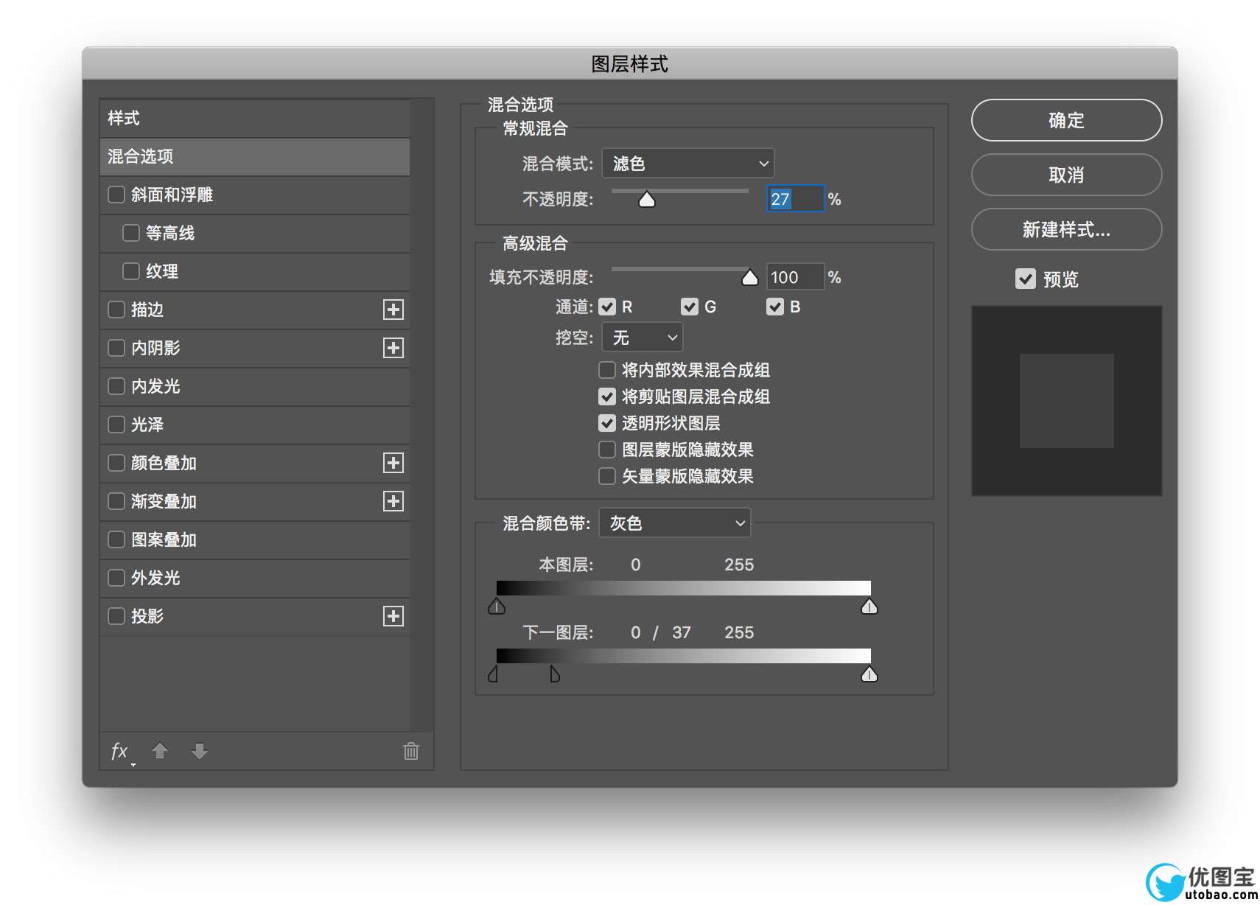
Task: Check 矢量蒙版隐藏效果 option
Action: (607, 476)
